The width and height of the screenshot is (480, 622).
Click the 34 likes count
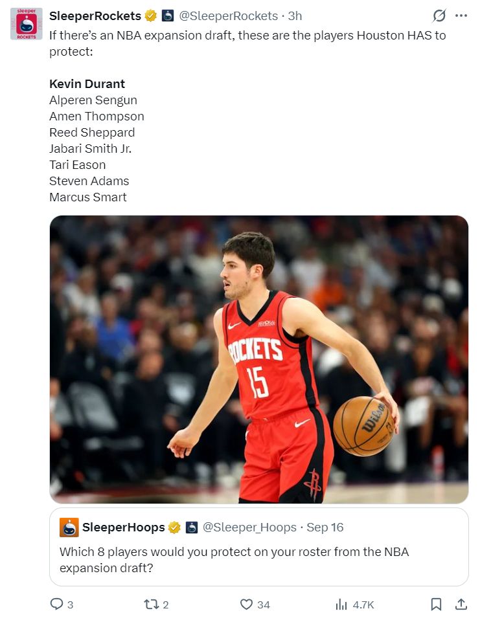[263, 605]
